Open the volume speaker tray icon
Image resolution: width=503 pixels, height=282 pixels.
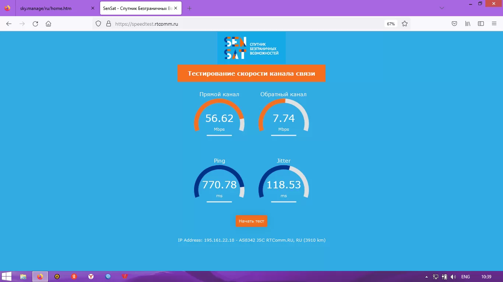pos(453,276)
